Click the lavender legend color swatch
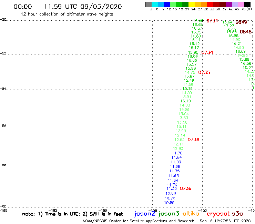This screenshot has width=255, height=224. coord(235,4)
